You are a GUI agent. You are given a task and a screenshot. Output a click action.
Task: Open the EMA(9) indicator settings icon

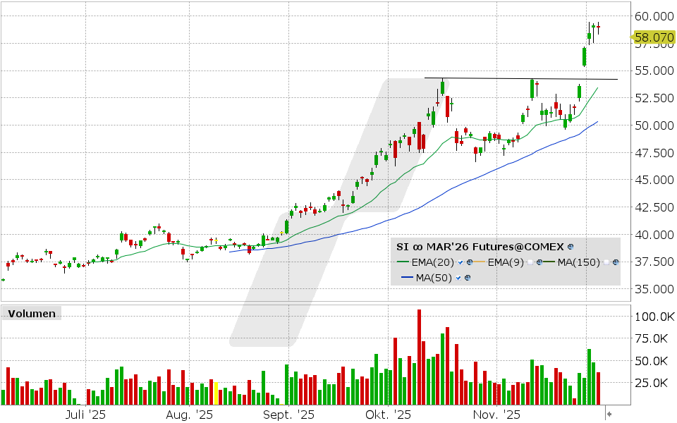tap(539, 262)
